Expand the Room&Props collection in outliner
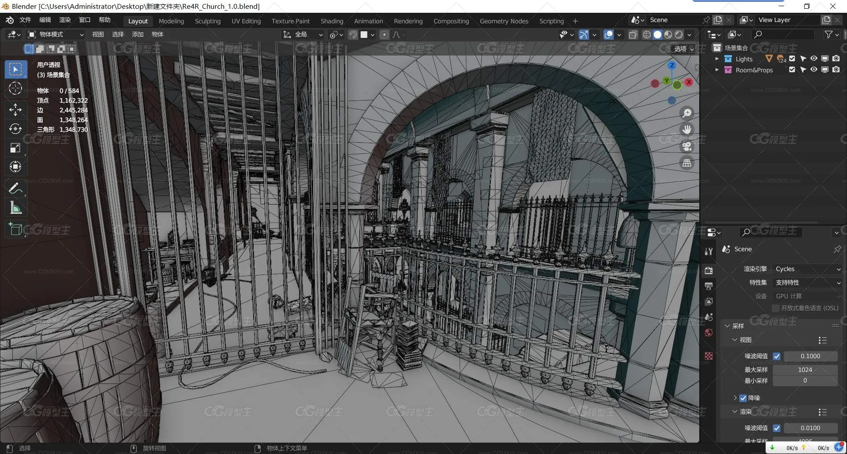This screenshot has height=454, width=847. coord(717,70)
